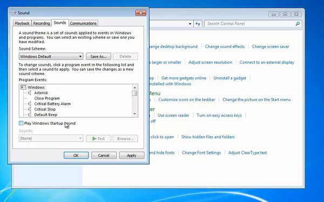Switch to the Playback tab
Screen dimensions: 324x202
(x=22, y=23)
